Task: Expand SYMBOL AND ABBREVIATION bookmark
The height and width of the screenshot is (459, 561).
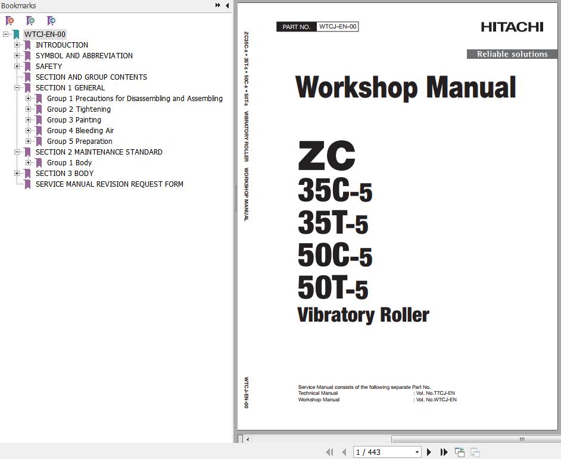Action: [x=17, y=56]
